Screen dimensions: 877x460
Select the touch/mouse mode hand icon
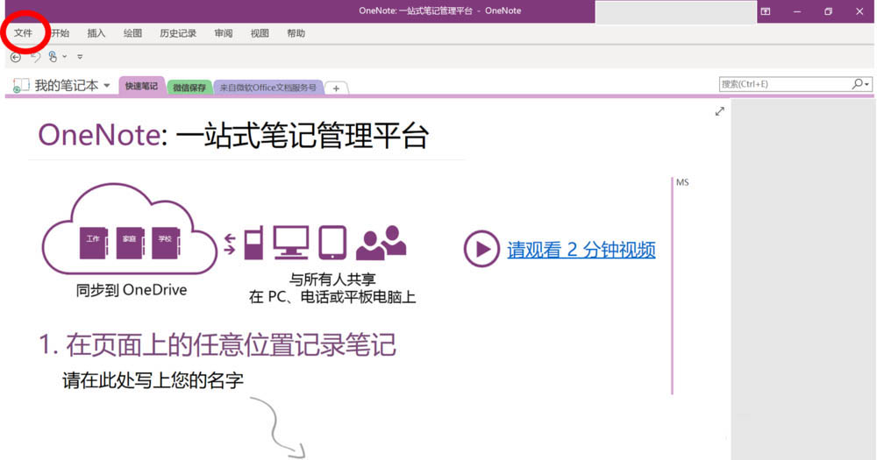[x=53, y=57]
